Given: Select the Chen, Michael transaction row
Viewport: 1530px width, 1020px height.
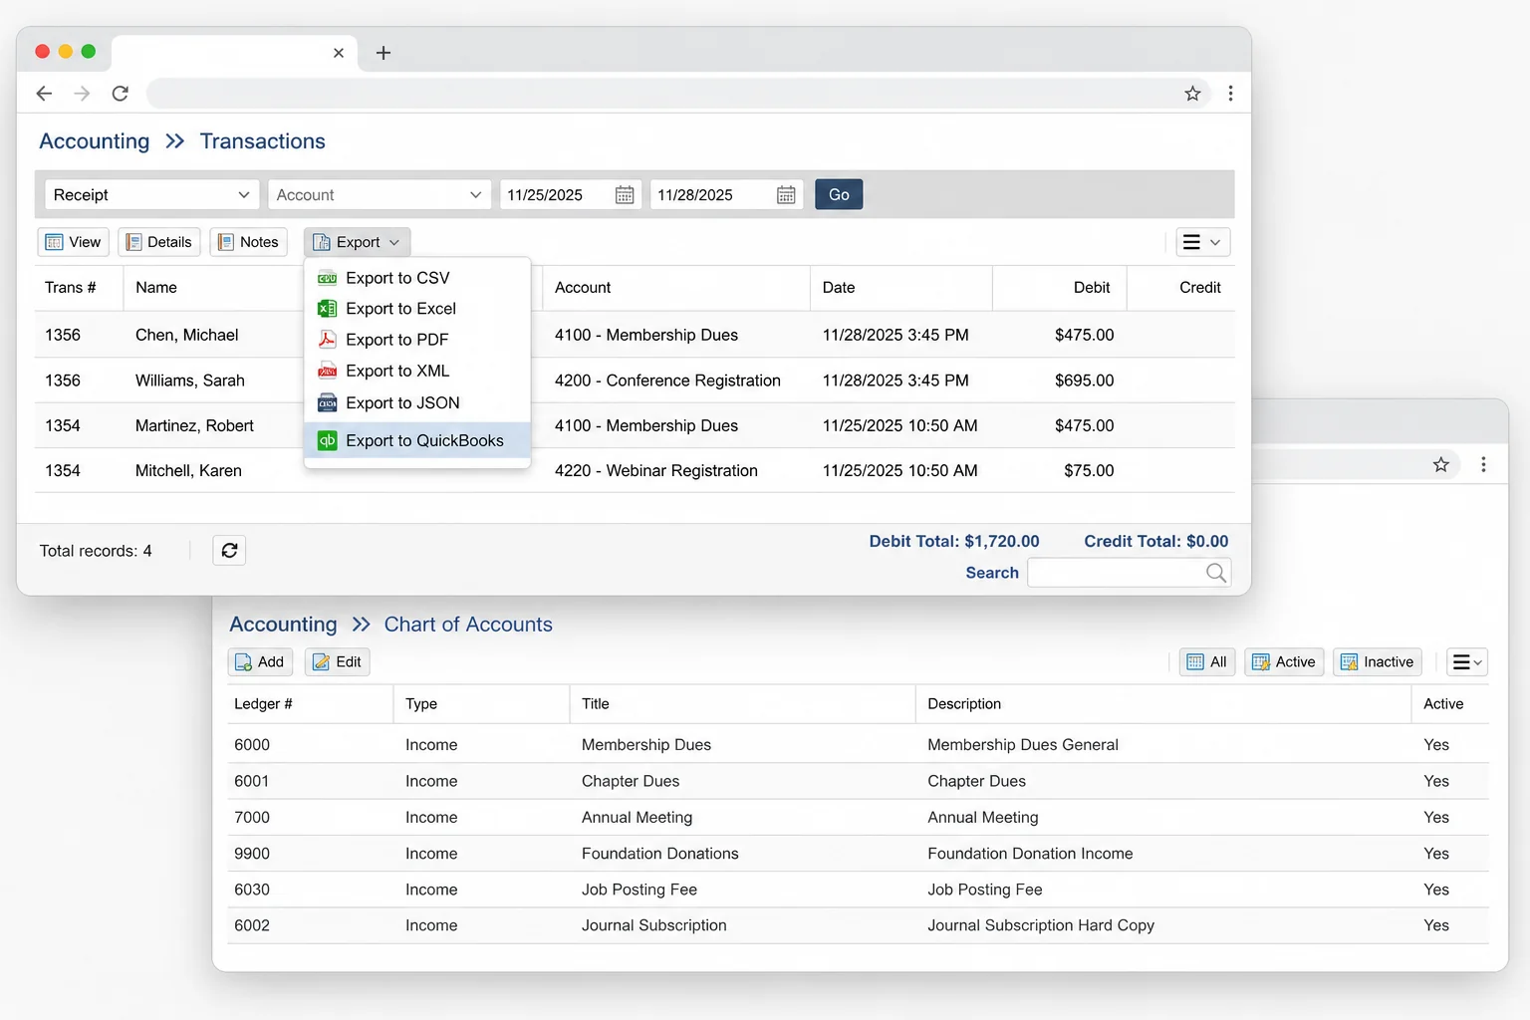Looking at the screenshot, I should (x=635, y=335).
